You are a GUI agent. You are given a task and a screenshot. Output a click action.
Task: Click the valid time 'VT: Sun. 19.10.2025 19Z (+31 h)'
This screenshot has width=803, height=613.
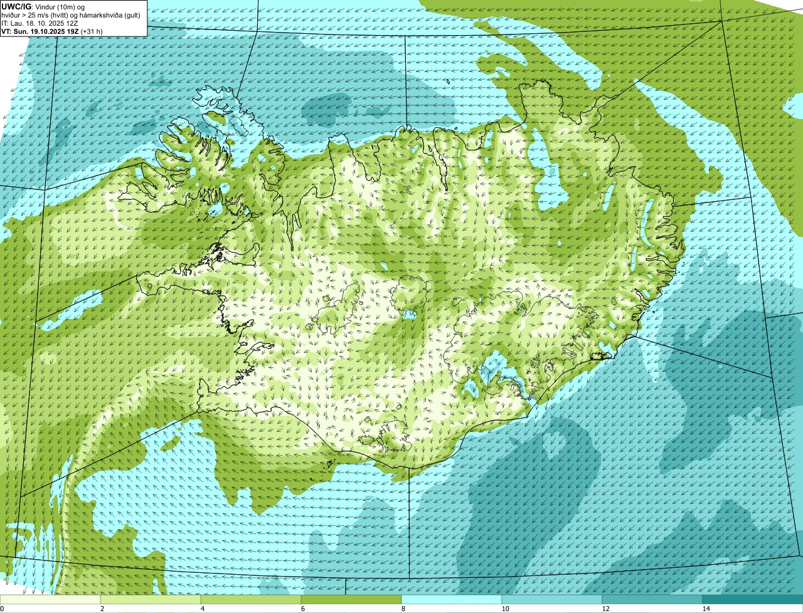click(x=52, y=31)
